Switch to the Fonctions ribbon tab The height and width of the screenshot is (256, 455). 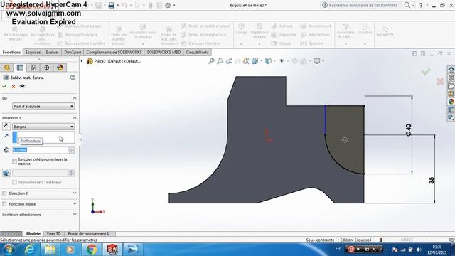(11, 52)
